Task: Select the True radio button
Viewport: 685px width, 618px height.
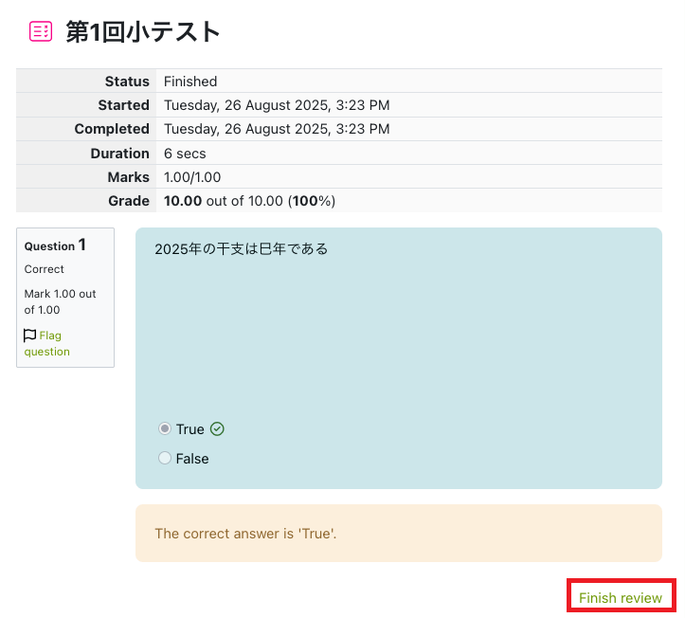Action: click(165, 429)
